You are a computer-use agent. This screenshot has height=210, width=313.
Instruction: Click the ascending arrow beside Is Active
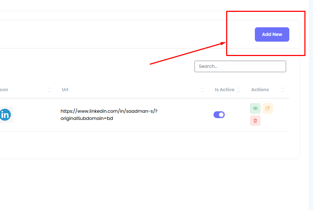click(239, 88)
